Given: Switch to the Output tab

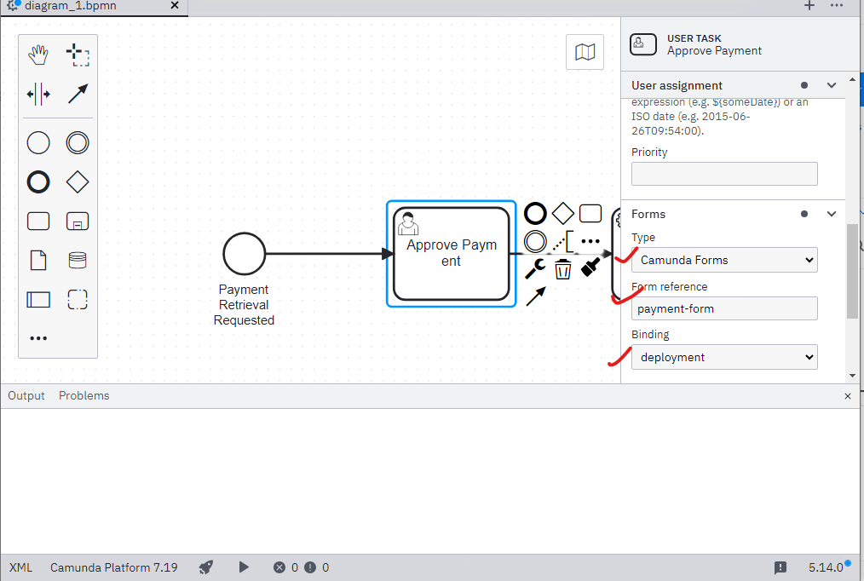Looking at the screenshot, I should click(x=26, y=395).
